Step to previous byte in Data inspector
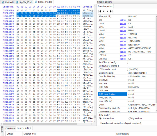The image size is (157, 136). pyautogui.click(x=104, y=11)
